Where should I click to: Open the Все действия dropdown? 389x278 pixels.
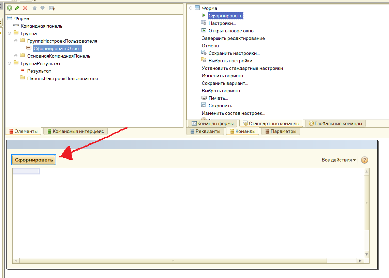tap(339, 160)
